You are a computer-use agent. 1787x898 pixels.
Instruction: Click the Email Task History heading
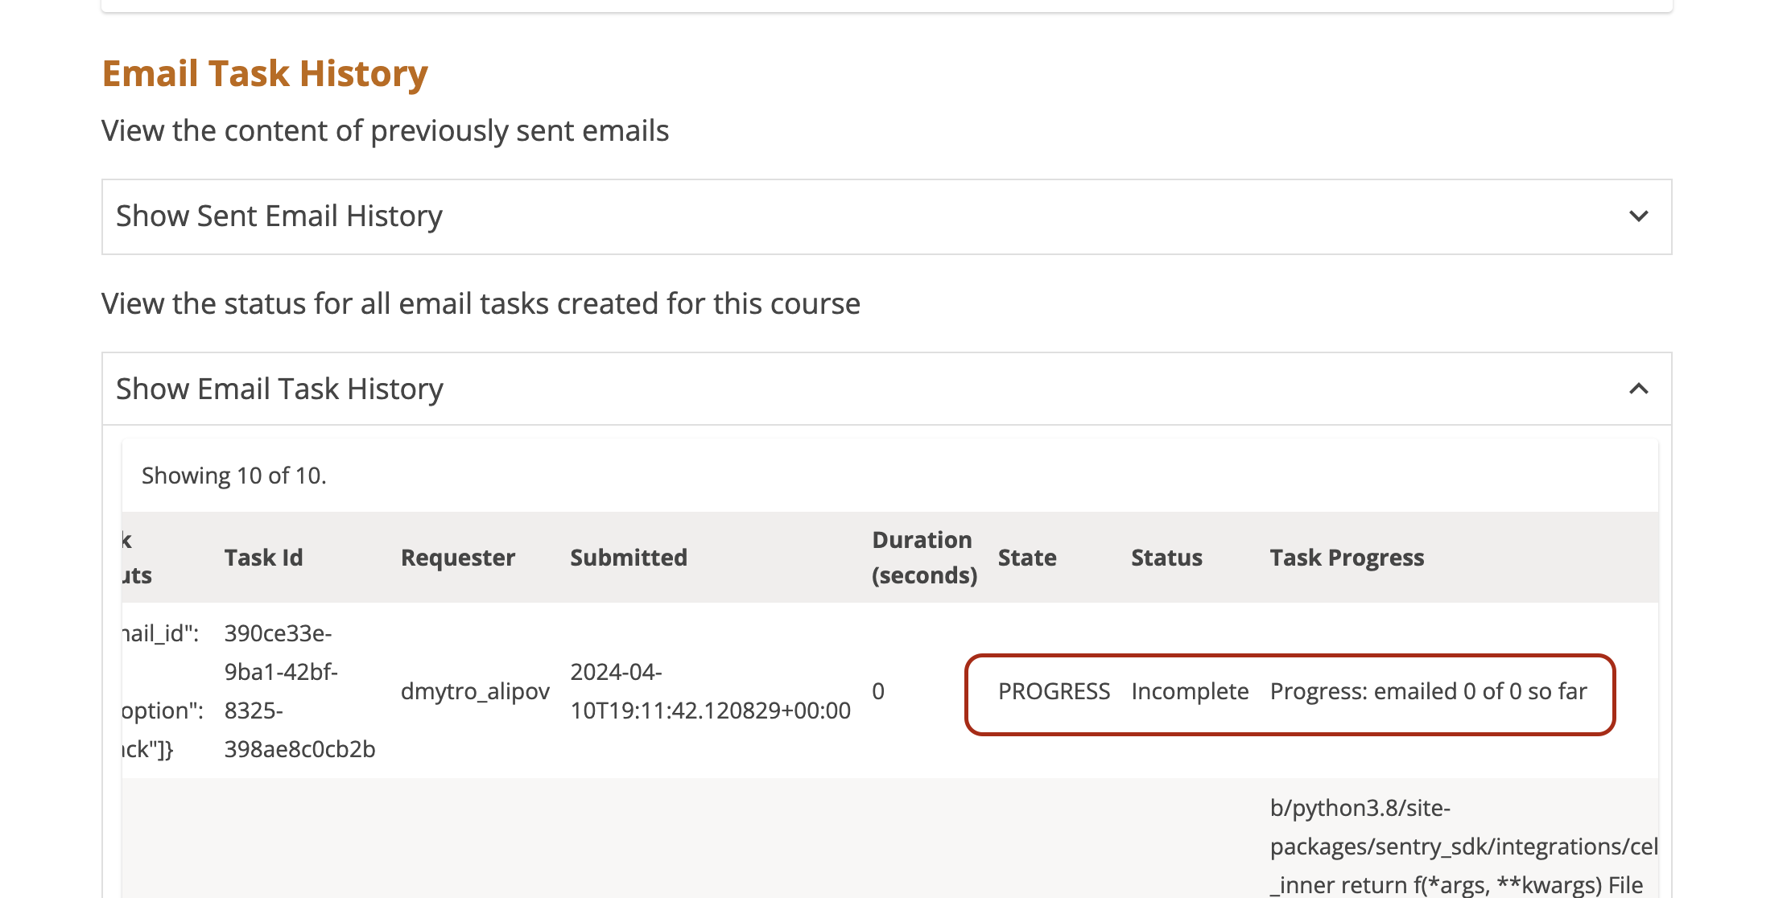click(x=265, y=73)
